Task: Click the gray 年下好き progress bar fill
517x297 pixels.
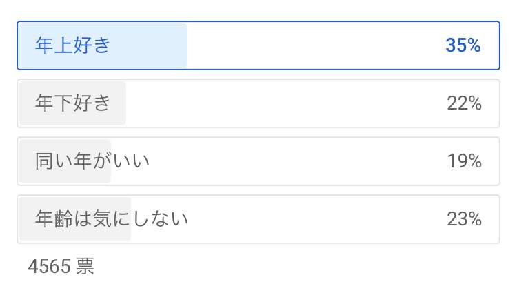Action: click(x=72, y=103)
